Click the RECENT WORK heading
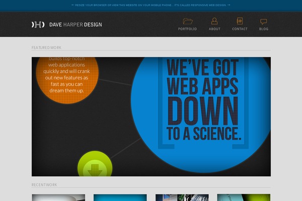Viewport: 302px width, 201px height. coord(44,185)
